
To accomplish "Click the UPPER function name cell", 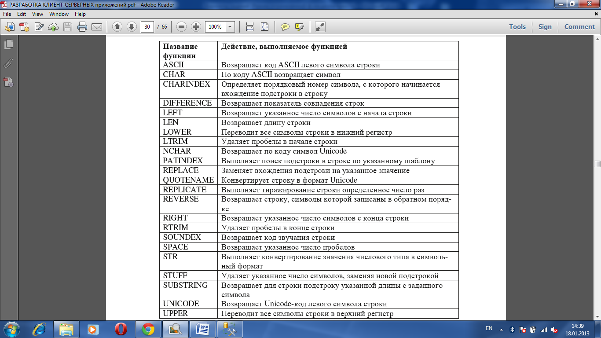I will [x=188, y=314].
